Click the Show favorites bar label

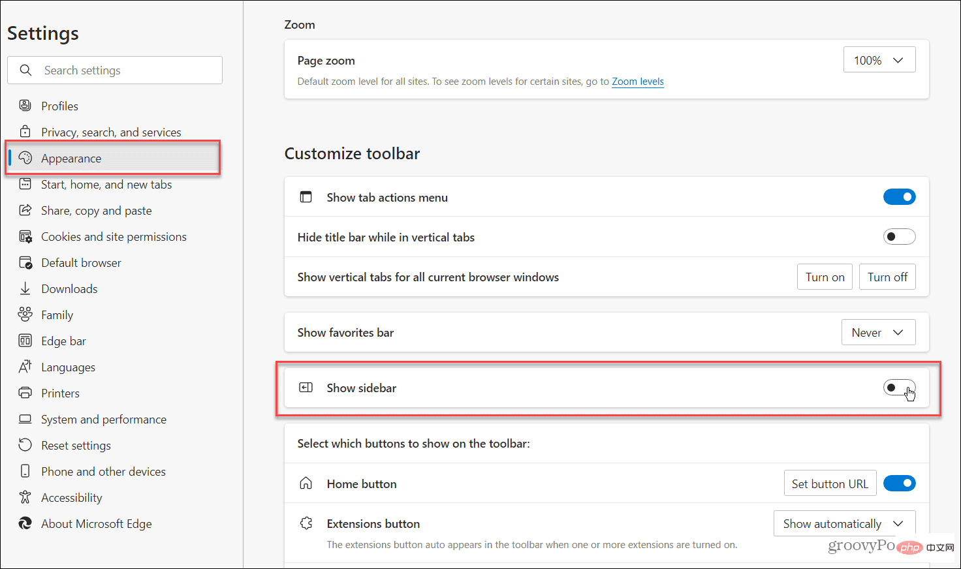click(x=346, y=333)
